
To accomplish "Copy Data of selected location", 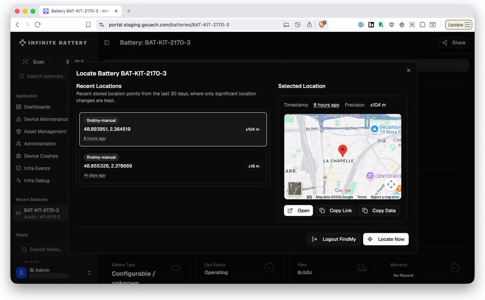I will coord(379,211).
